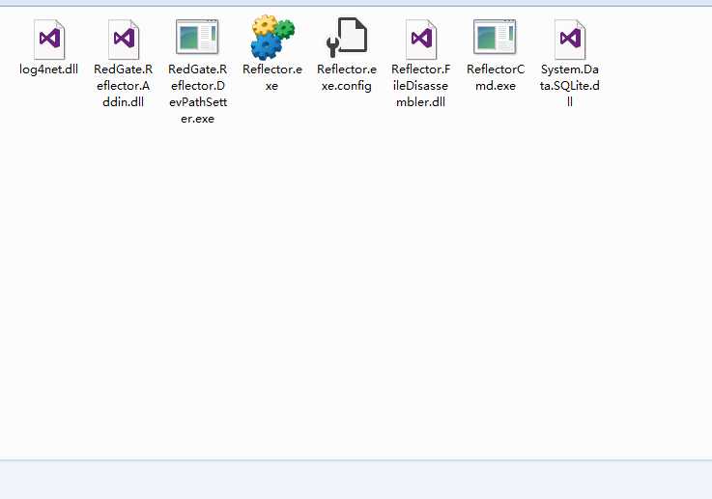Select the ReflectorCmd.exe window icon
Image resolution: width=712 pixels, height=499 pixels.
click(495, 37)
